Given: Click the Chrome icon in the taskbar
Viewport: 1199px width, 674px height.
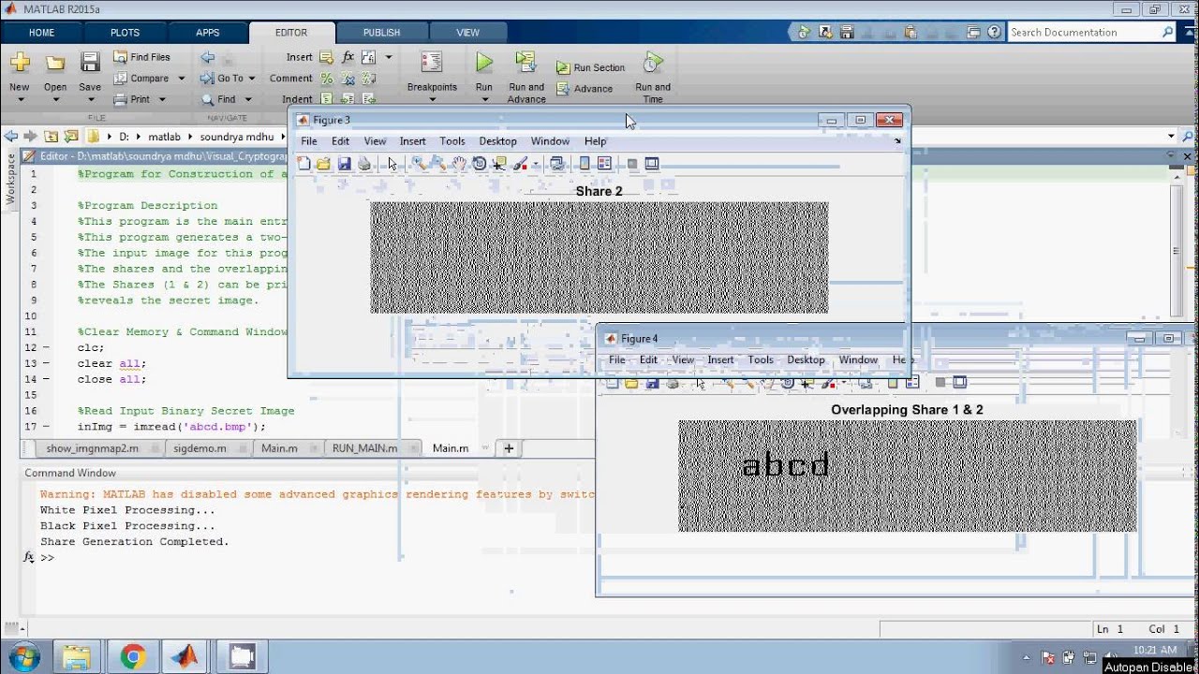Looking at the screenshot, I should [x=132, y=656].
